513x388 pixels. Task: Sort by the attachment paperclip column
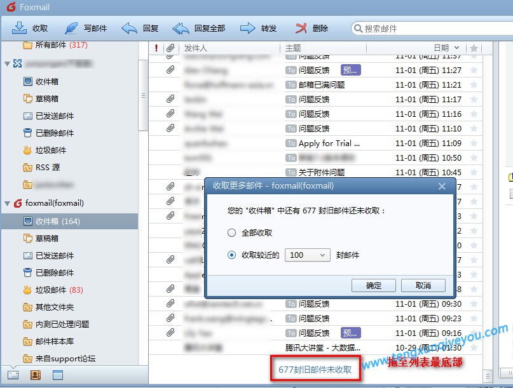coord(170,48)
